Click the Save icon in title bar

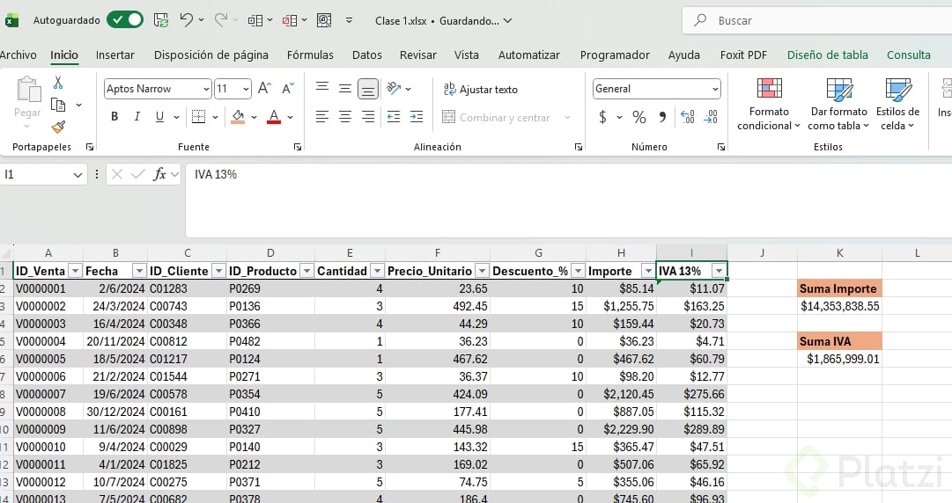[x=160, y=19]
